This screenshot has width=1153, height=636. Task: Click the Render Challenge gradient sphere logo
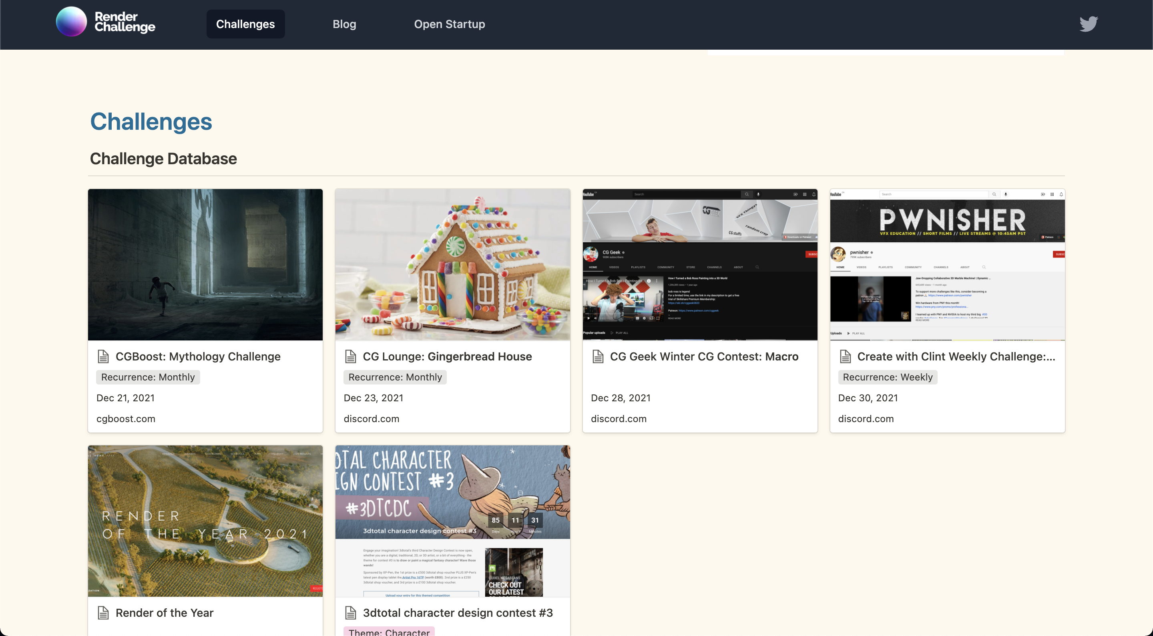(71, 22)
